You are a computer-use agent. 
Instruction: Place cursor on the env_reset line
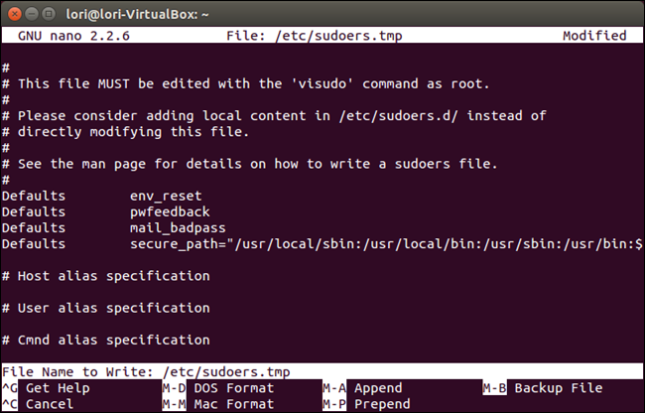101,196
